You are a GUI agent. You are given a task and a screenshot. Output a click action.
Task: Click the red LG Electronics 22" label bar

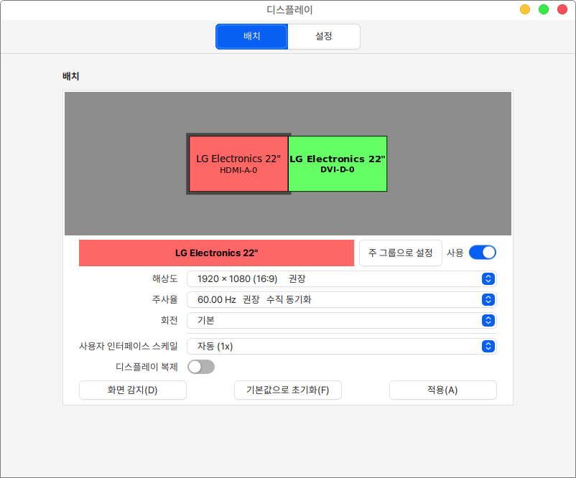tap(216, 253)
